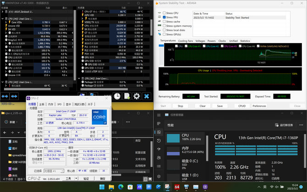Toggle CPU Core #2 graph checkbox
Image resolution: width=307 pixels, height=192 pixels.
(204, 46)
